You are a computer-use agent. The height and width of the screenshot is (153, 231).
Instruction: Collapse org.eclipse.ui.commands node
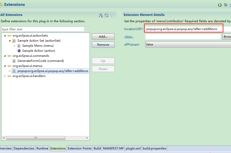(x=5, y=56)
